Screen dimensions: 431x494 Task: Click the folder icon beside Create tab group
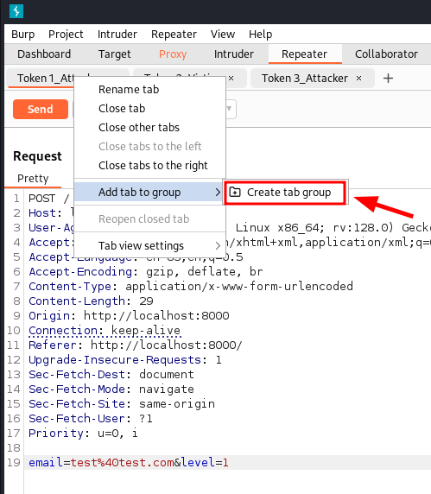pyautogui.click(x=235, y=192)
